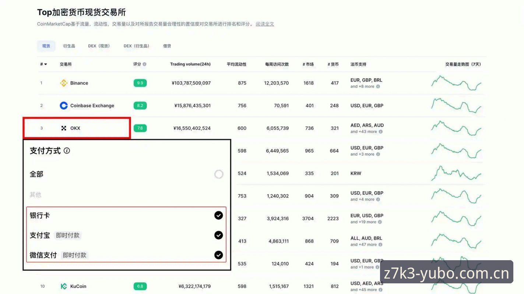
Task: Toggle the # column sort arrow
Action: [x=46, y=64]
